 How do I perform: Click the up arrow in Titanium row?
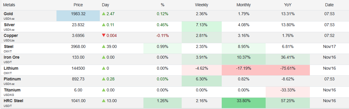[x=103, y=90]
